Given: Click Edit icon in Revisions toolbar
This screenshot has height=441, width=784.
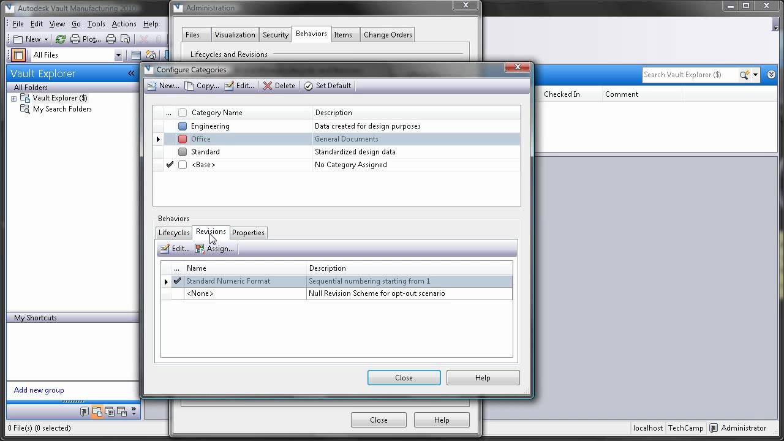Looking at the screenshot, I should pyautogui.click(x=164, y=249).
